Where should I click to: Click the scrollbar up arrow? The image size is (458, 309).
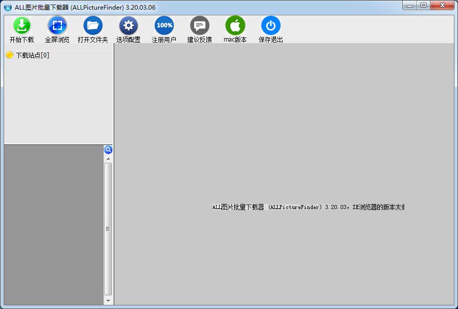(x=108, y=159)
